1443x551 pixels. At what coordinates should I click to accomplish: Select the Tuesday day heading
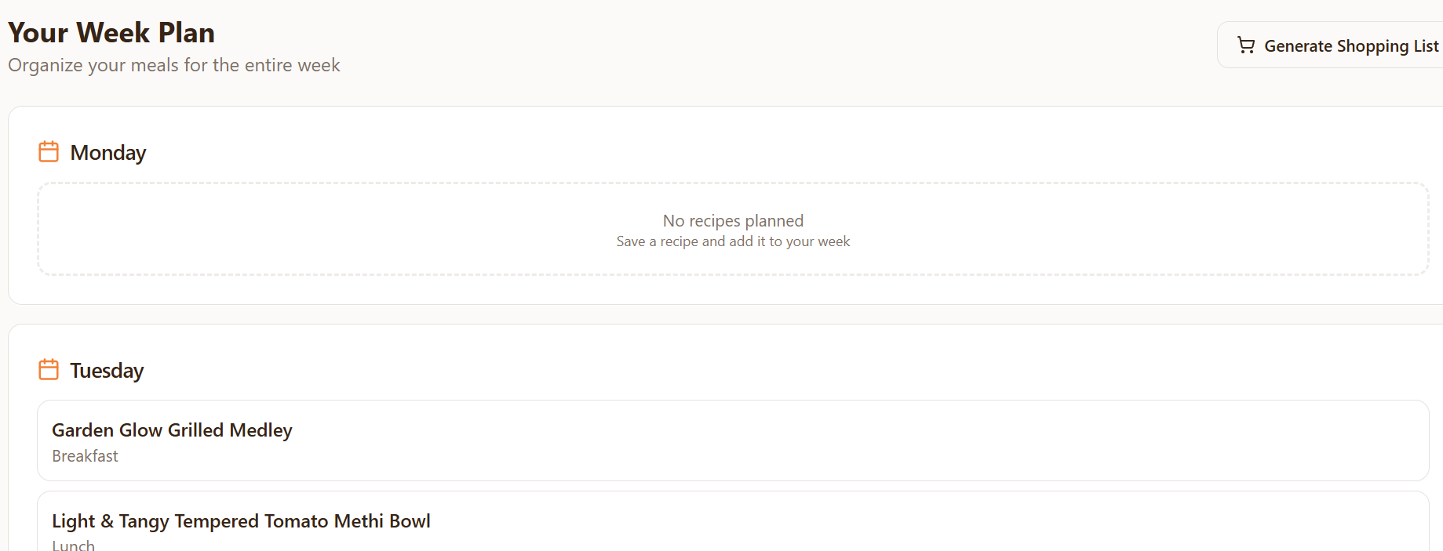pos(107,371)
